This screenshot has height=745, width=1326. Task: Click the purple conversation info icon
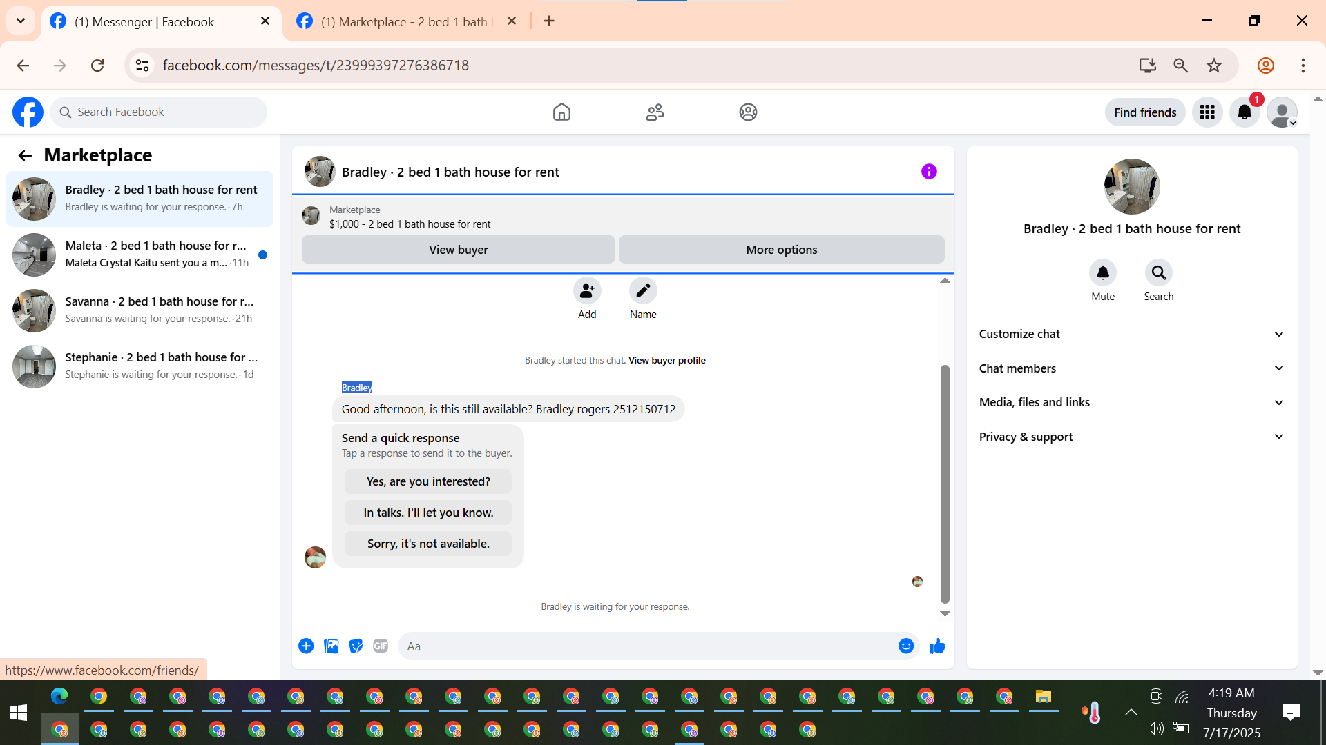click(929, 172)
